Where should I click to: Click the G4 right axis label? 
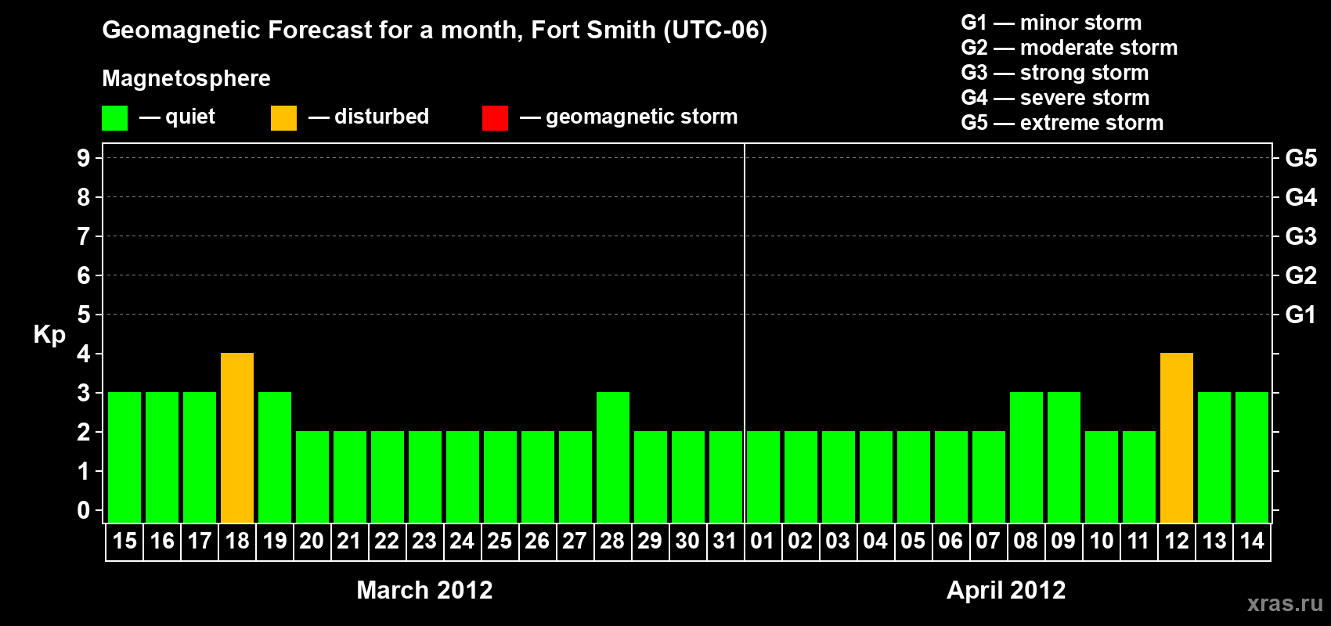pos(1301,197)
